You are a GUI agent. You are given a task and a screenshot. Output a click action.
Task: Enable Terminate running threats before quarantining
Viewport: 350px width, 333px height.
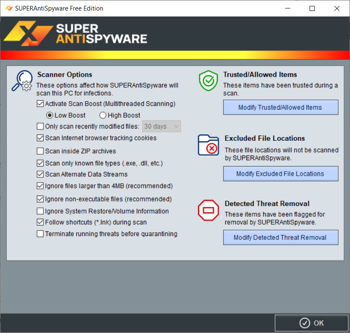40,234
